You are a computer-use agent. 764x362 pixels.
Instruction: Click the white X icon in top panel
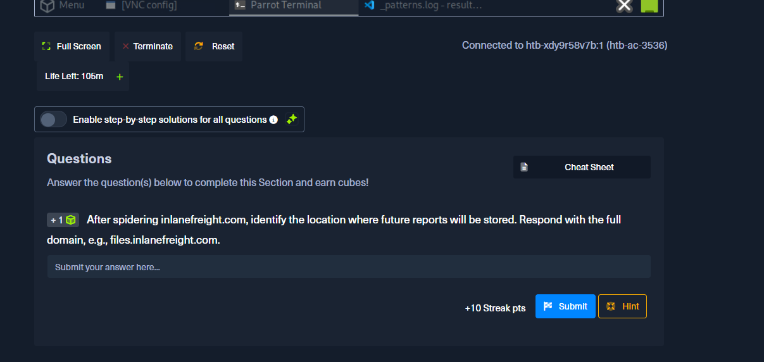[624, 6]
